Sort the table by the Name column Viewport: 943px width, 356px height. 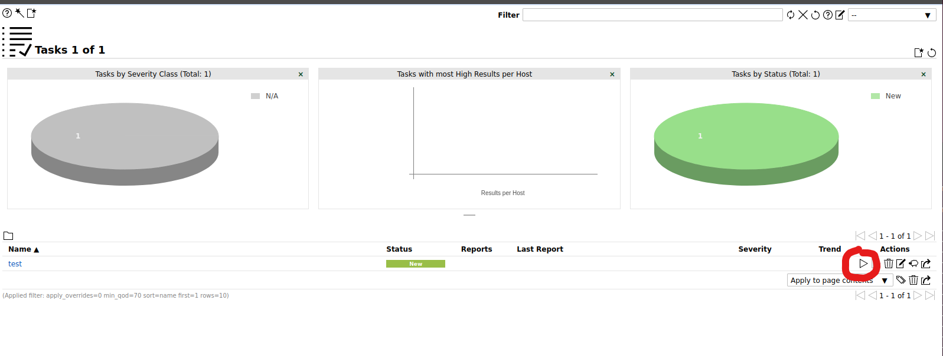20,249
